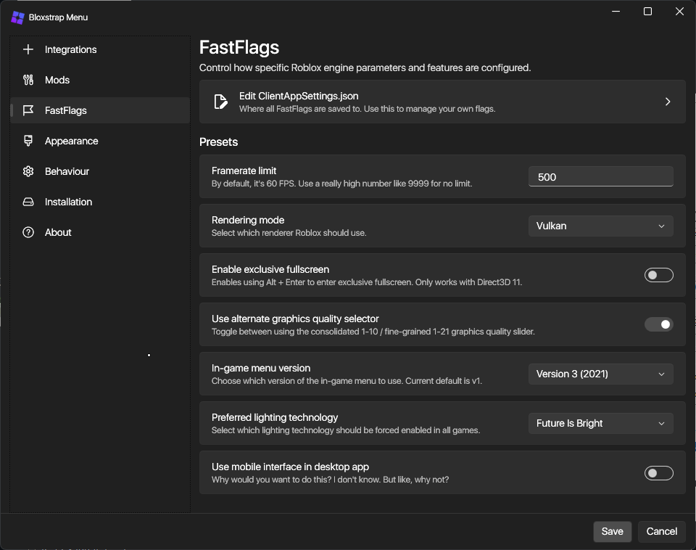696x550 pixels.
Task: Click the Integrations plus icon
Action: tap(28, 49)
